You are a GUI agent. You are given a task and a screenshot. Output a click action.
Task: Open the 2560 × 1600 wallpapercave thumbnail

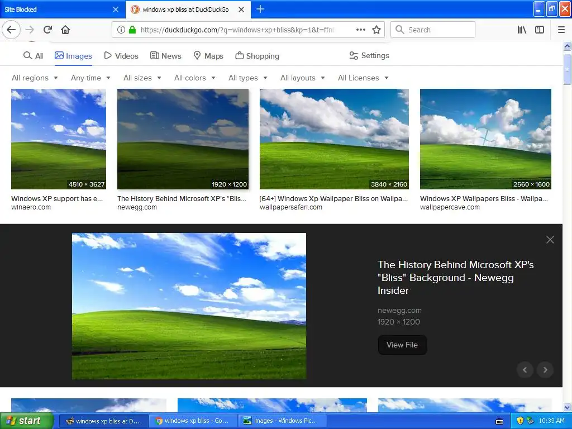coord(485,139)
